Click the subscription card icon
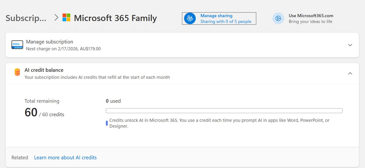The image size is (365, 168). coord(17,45)
